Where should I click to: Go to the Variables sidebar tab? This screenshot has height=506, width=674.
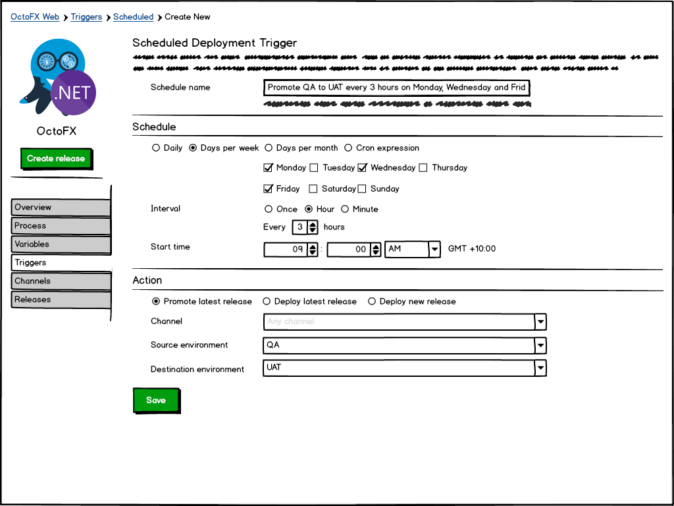coord(61,244)
